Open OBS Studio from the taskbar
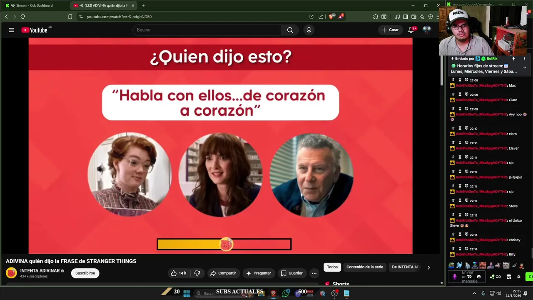This screenshot has width=533, height=300. 334,293
